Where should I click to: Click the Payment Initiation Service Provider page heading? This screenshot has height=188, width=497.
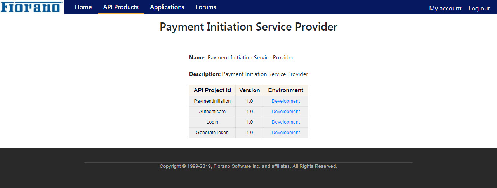coord(248,27)
